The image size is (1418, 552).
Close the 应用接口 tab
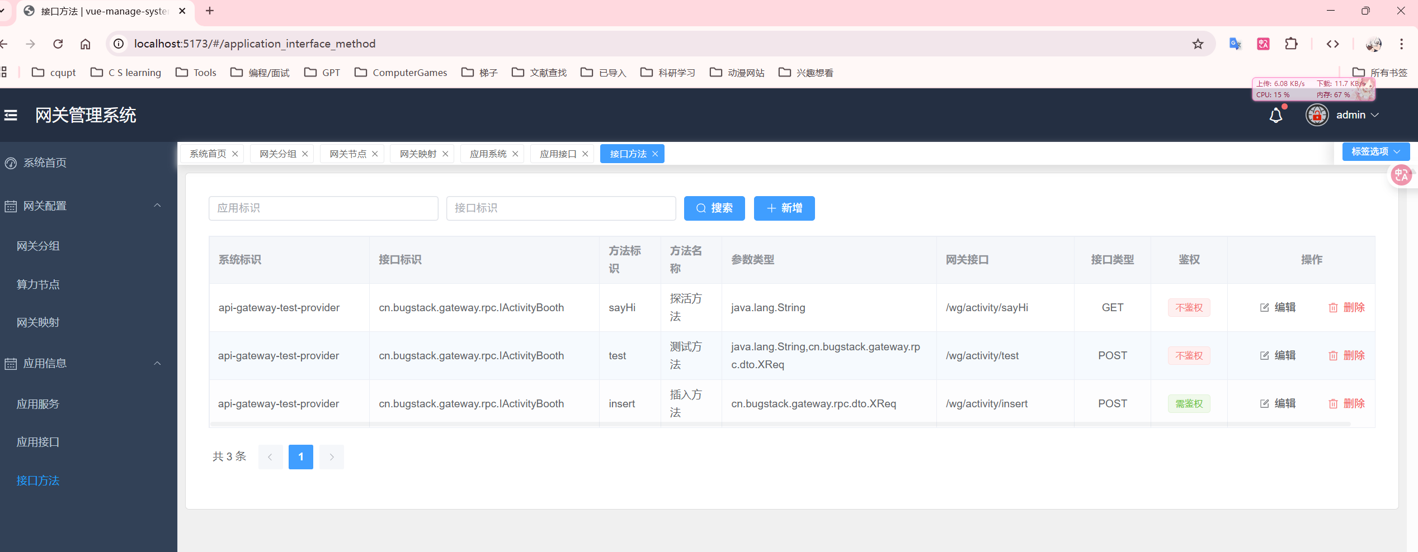point(585,154)
